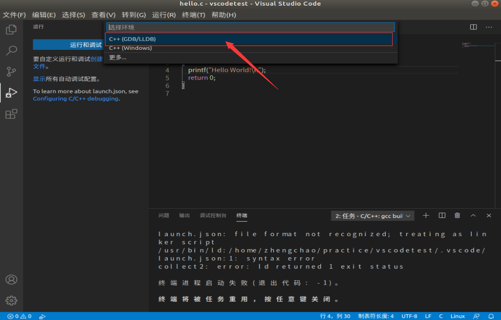
Task: Open the 转到(G) menu
Action: (x=134, y=15)
